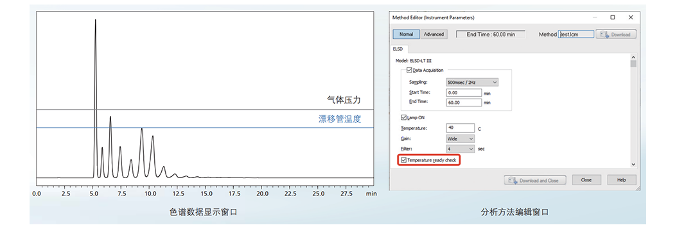Open the Sampling rate dropdown

pos(472,82)
